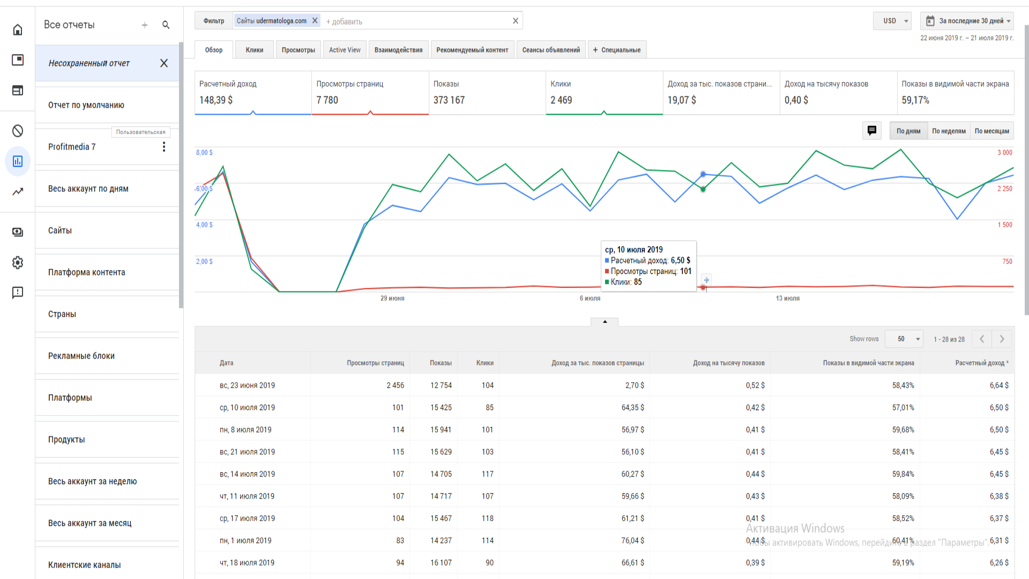The width and height of the screenshot is (1029, 579).
Task: Click the Feedback icon in sidebar
Action: [18, 293]
